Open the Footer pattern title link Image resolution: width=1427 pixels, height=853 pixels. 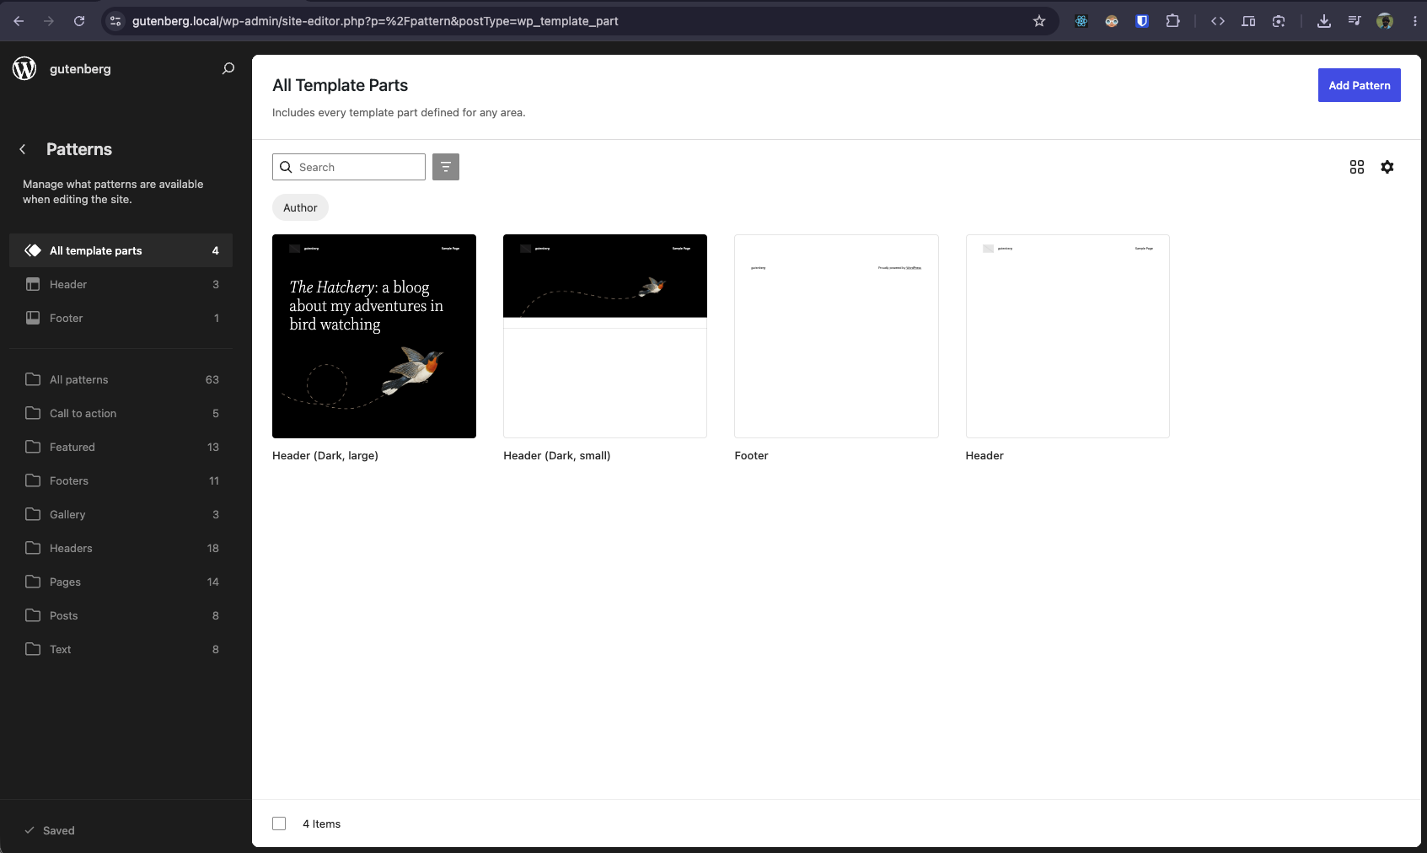click(x=751, y=455)
